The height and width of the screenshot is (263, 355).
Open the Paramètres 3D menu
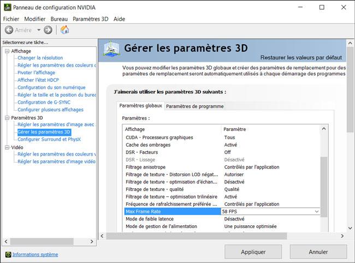(91, 19)
